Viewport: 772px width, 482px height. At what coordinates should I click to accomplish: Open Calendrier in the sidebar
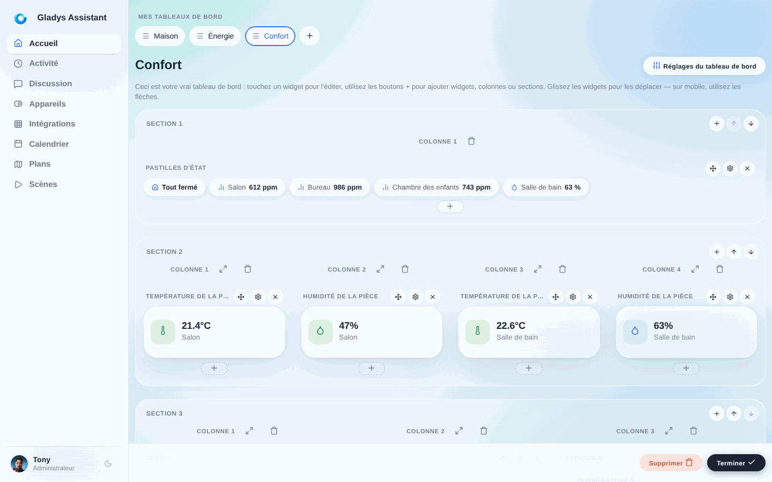(64, 144)
